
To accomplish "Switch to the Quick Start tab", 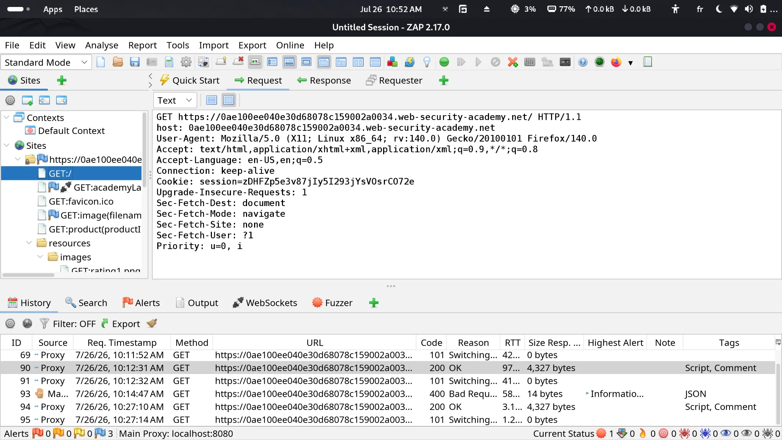I will click(190, 80).
